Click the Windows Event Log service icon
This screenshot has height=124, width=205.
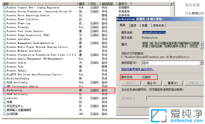click(4, 23)
